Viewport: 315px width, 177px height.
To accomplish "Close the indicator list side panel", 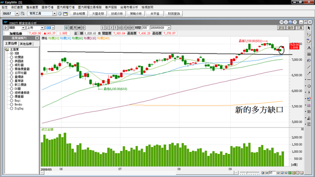I will (x=37, y=38).
